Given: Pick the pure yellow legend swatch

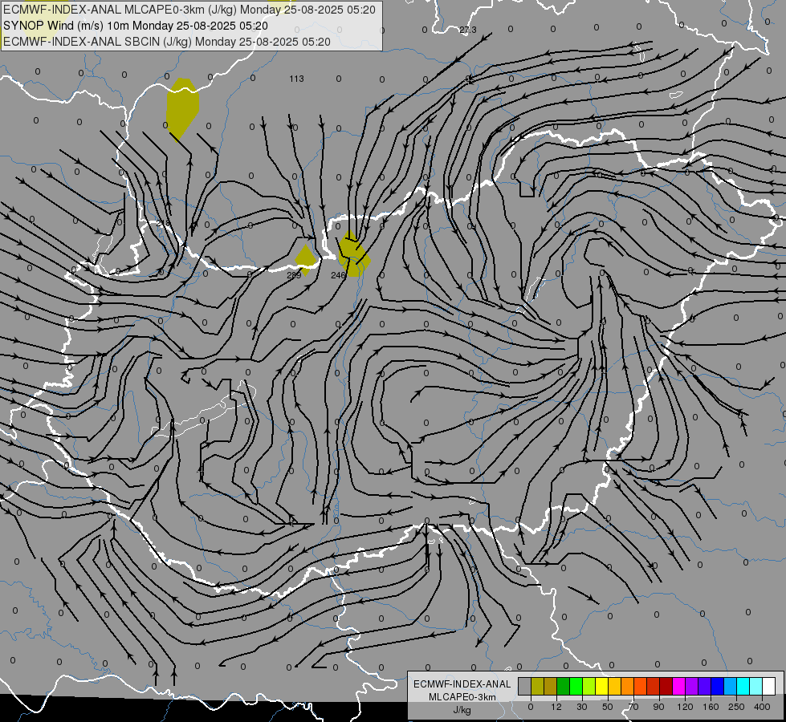Looking at the screenshot, I should click(602, 686).
